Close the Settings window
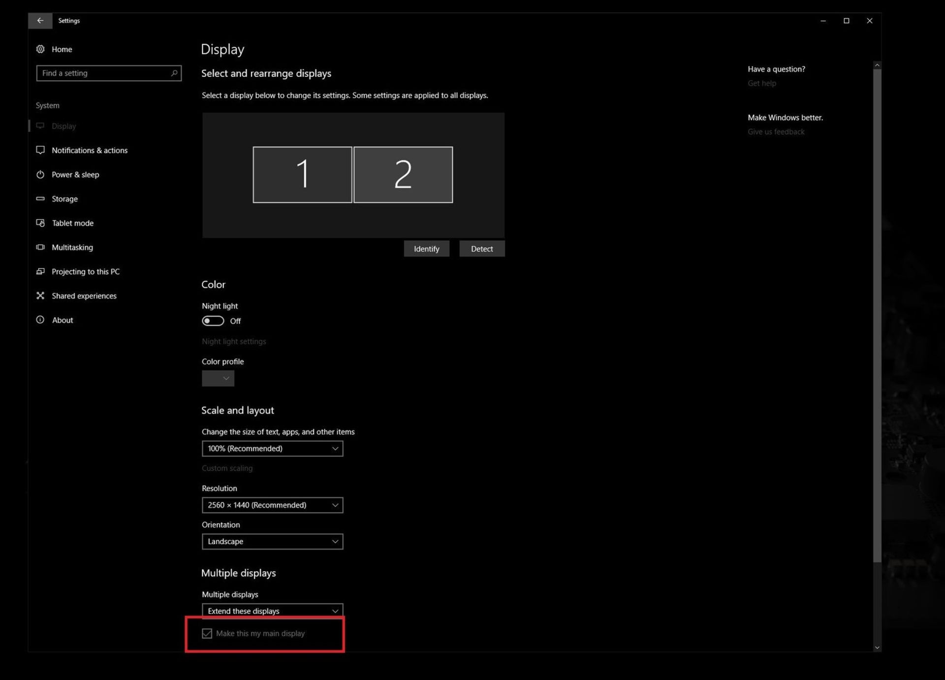 pos(870,21)
